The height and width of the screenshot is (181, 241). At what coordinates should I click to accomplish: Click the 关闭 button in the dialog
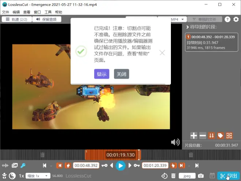pyautogui.click(x=122, y=74)
